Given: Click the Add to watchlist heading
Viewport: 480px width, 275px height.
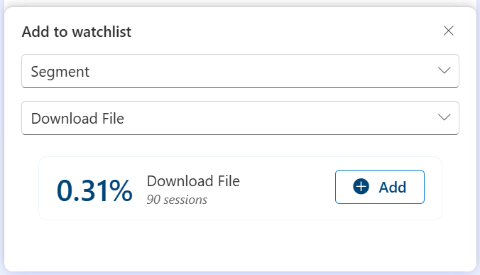Looking at the screenshot, I should [x=77, y=32].
